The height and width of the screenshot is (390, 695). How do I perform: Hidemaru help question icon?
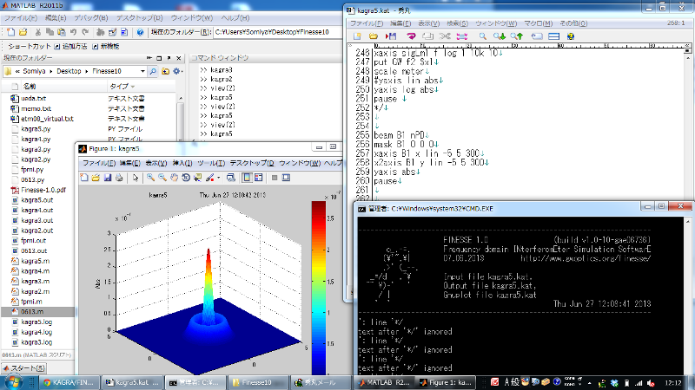571,36
